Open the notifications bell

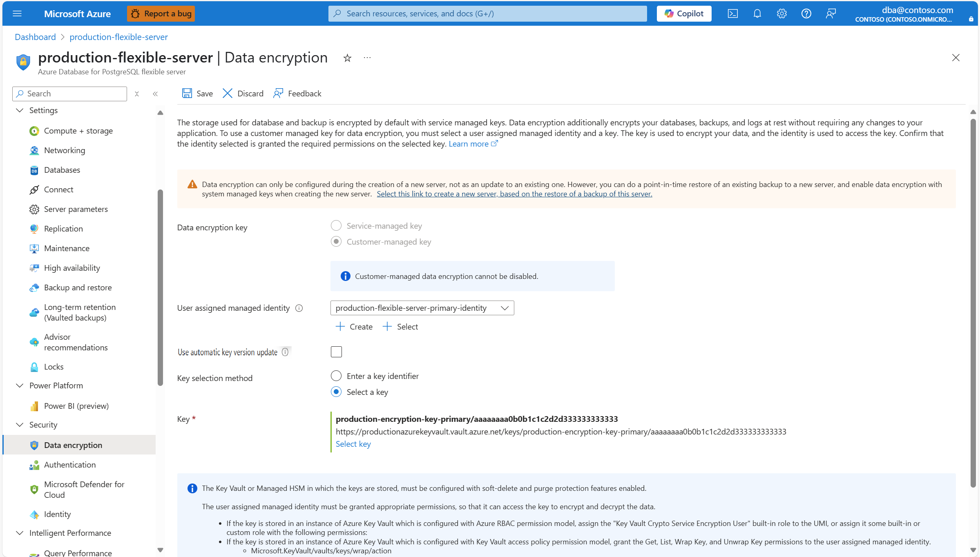point(757,13)
